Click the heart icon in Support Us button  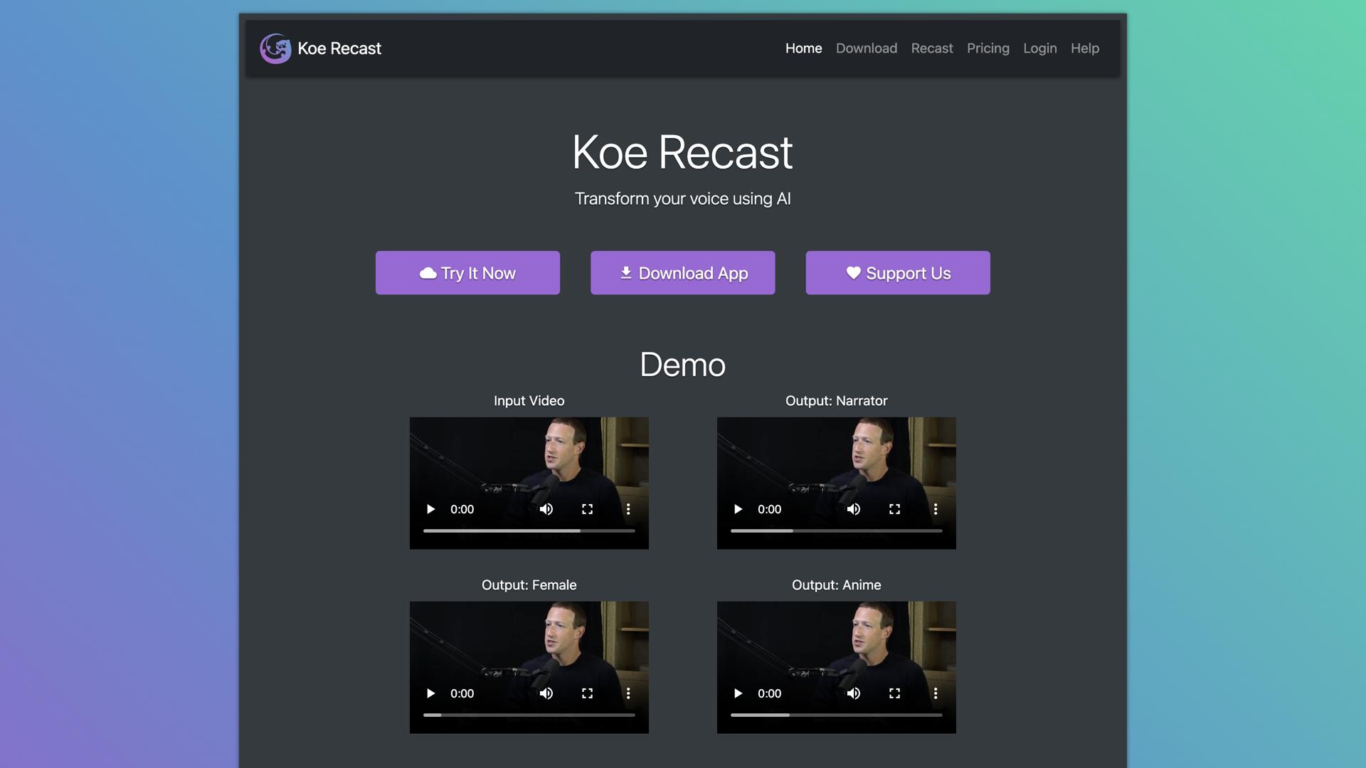(853, 272)
